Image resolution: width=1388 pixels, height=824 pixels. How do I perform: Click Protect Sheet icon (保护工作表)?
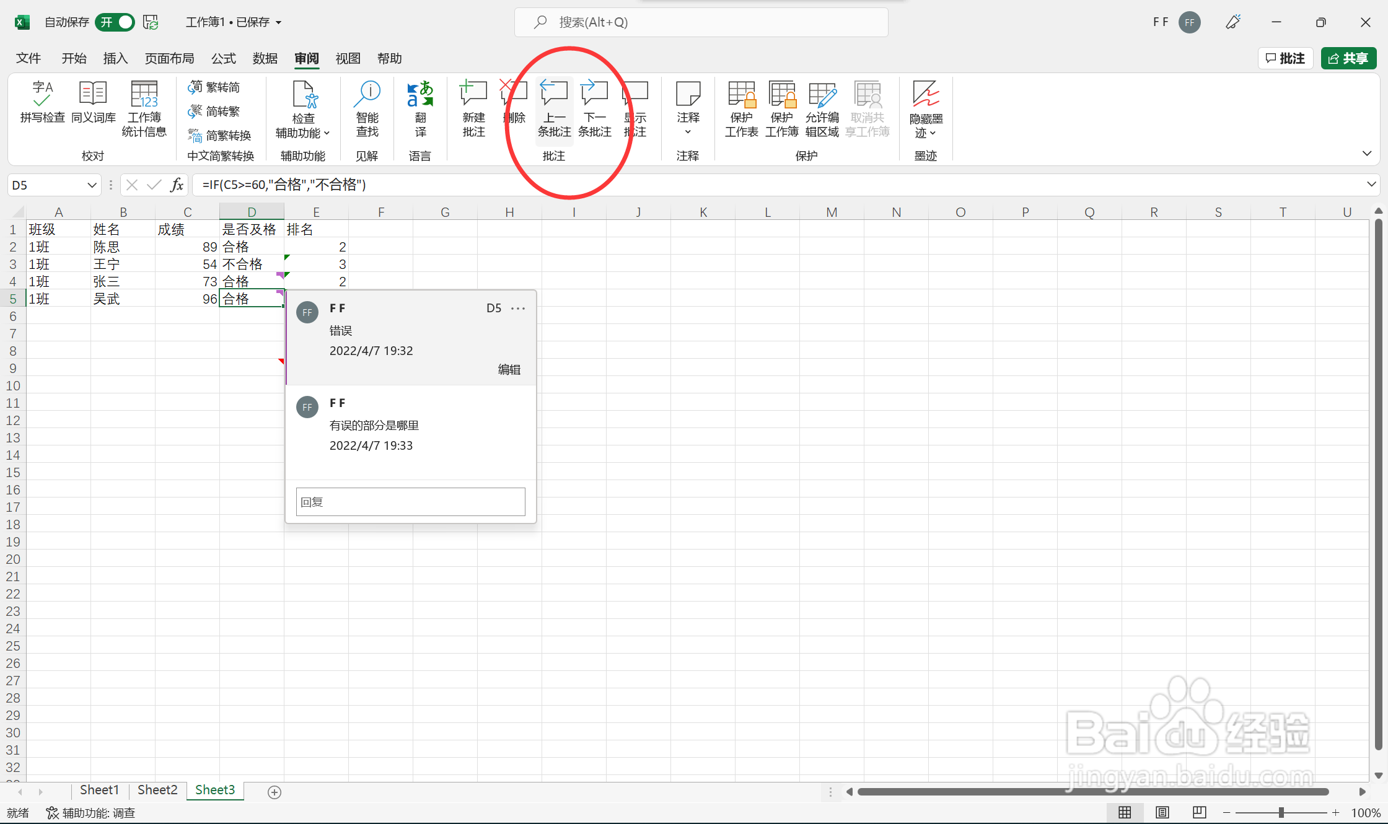pyautogui.click(x=741, y=108)
